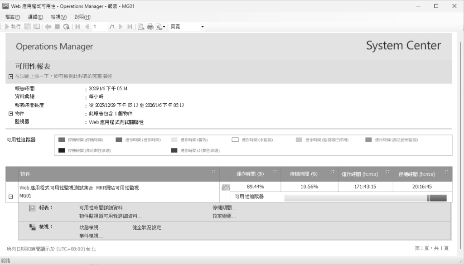The width and height of the screenshot is (464, 265).
Task: Minimize the report window
Action: (x=418, y=6)
